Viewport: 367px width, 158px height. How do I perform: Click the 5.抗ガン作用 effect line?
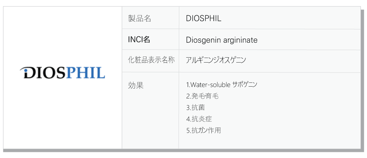click(203, 131)
